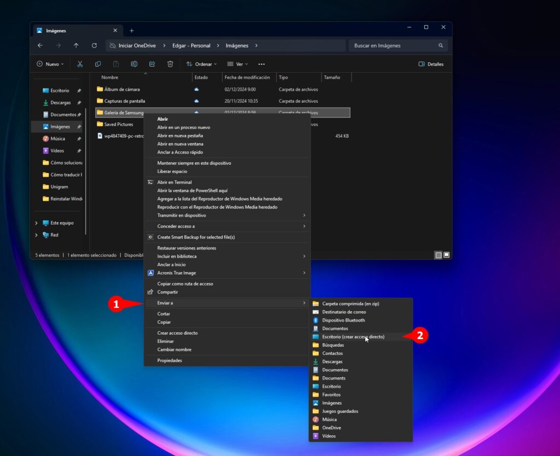
Task: Click the search magnifier icon
Action: 441,45
